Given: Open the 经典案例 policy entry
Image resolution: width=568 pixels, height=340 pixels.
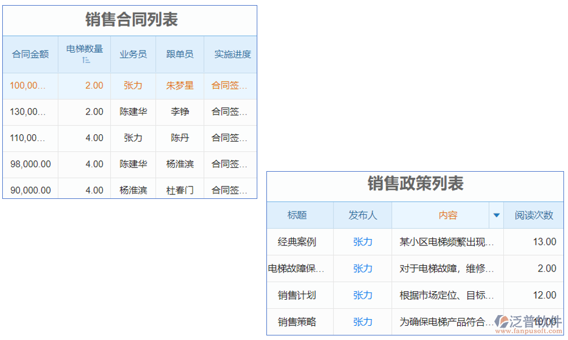Looking at the screenshot, I should pos(299,242).
